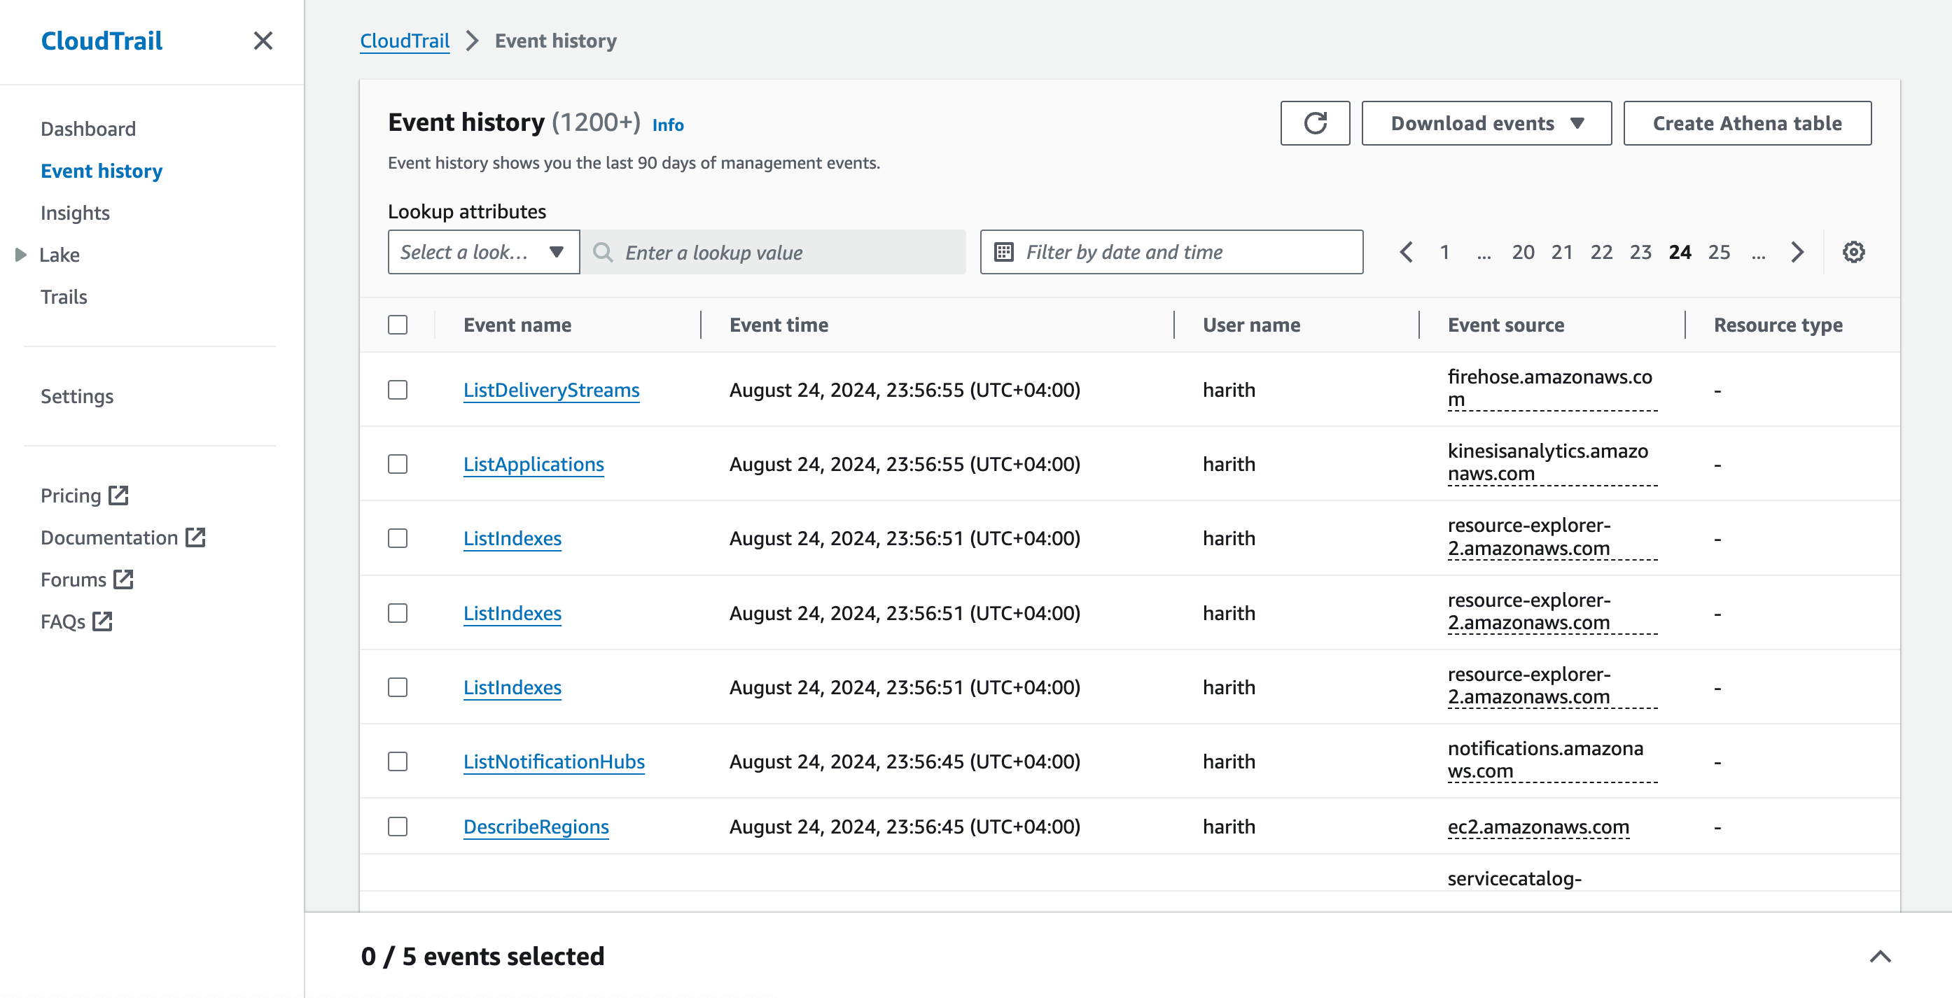Screen dimensions: 1952x998
Task: Open the ListApplications event
Action: pyautogui.click(x=534, y=464)
